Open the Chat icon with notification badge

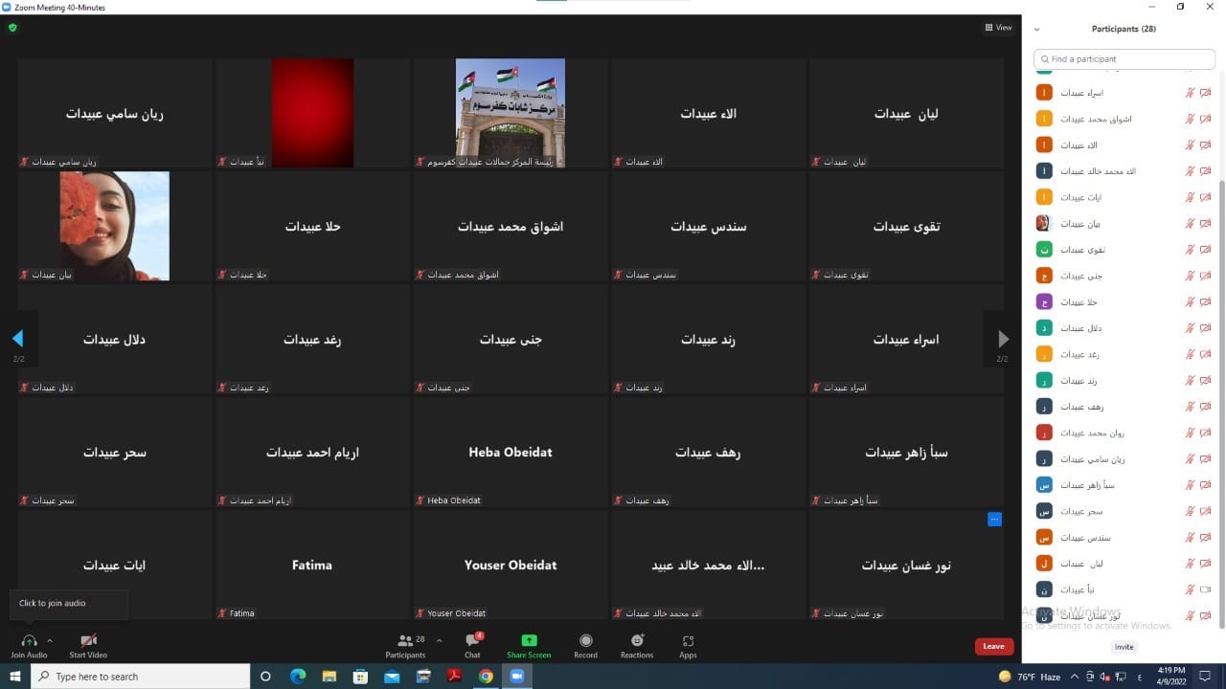click(x=472, y=640)
